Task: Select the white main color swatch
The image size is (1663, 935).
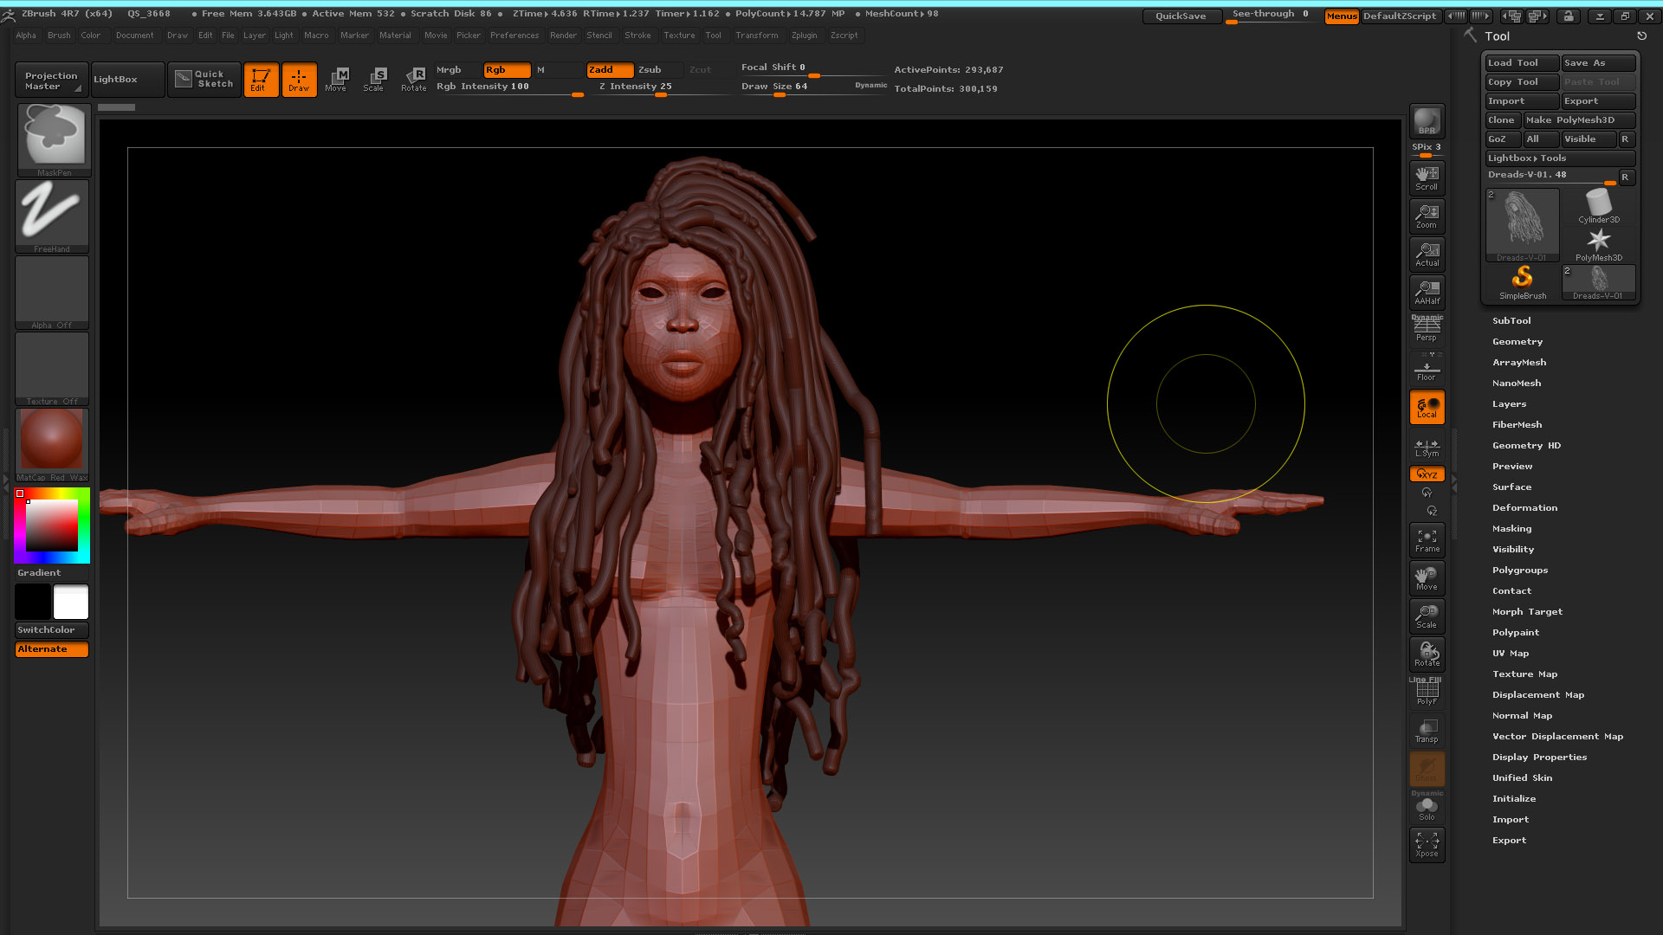Action: click(71, 602)
